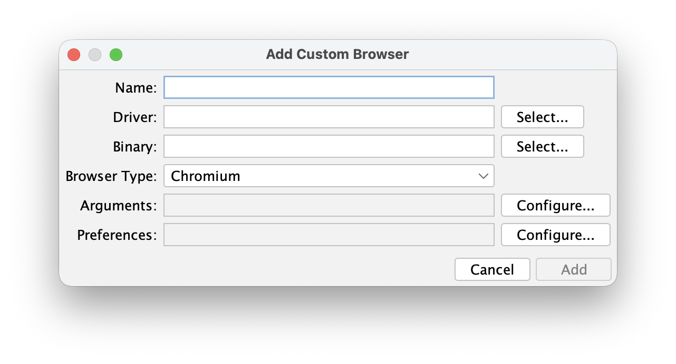This screenshot has width=676, height=364.
Task: Expand the Chromium browser type selector
Action: (329, 176)
